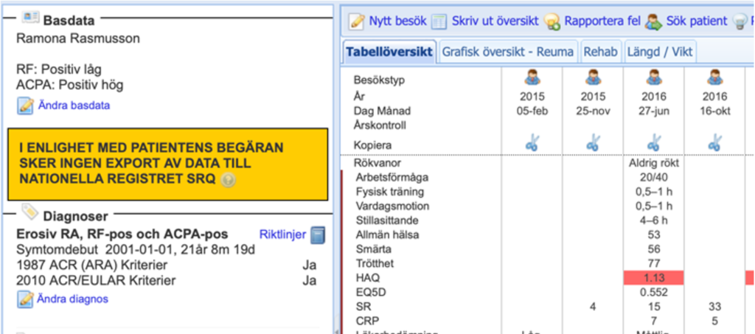
Task: Click Stillasittande value 4–6 h
Action: [653, 220]
